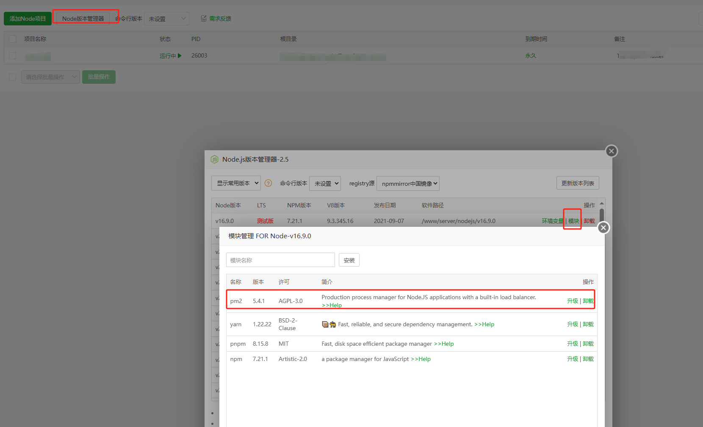
Task: Click the 项目名称 column header
Action: 35,39
